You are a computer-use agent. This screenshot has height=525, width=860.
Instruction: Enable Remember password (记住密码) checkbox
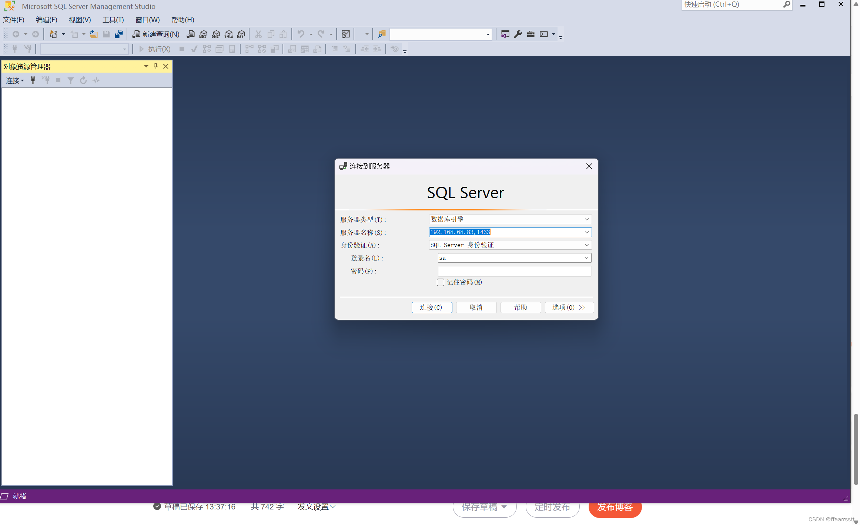440,282
